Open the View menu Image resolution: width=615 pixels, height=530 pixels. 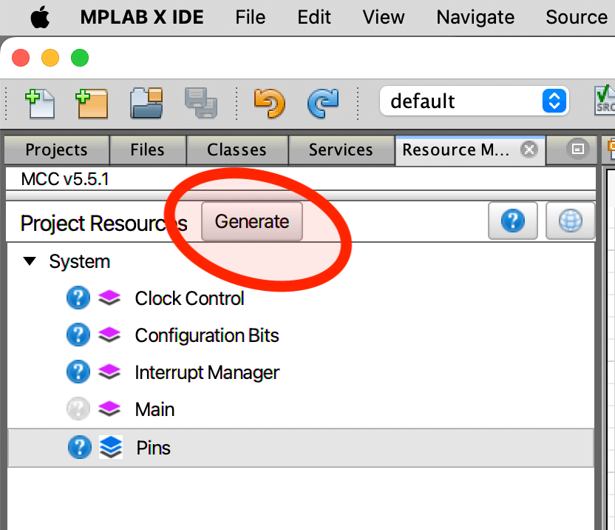tap(383, 17)
